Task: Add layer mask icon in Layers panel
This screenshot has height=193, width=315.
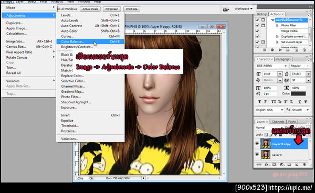Action: coord(274,165)
